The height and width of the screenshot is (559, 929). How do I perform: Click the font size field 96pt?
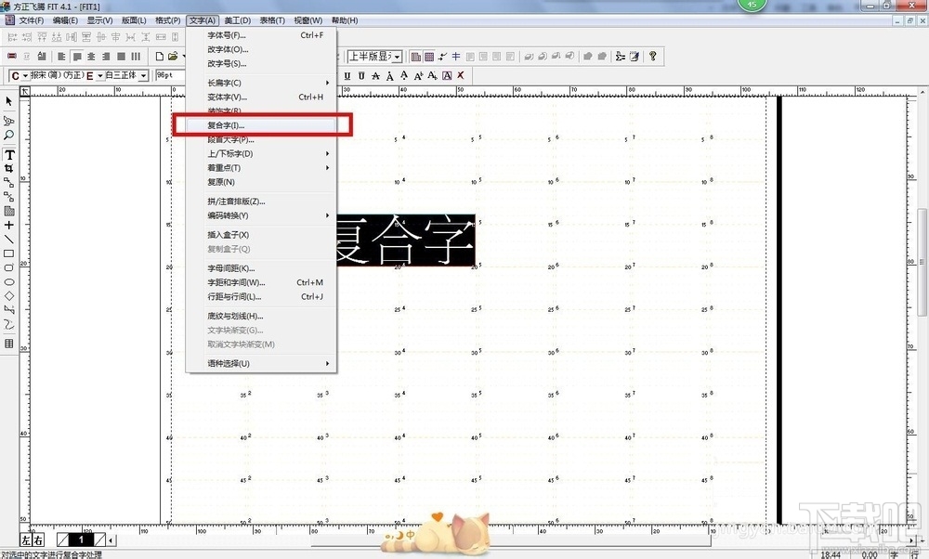click(171, 75)
